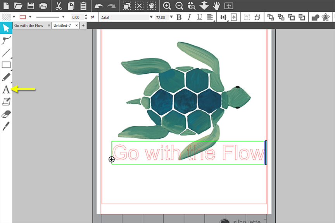Choose the Select arrow tool

[6, 28]
